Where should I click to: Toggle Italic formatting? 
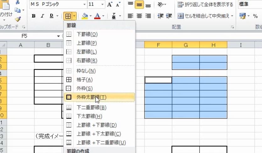pyautogui.click(x=42, y=16)
